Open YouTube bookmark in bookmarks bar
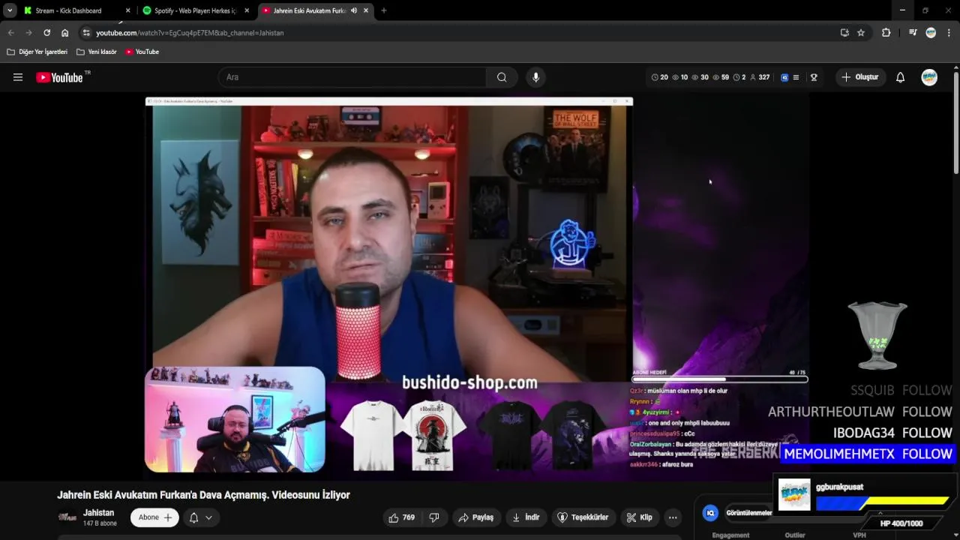This screenshot has height=540, width=960. click(142, 52)
